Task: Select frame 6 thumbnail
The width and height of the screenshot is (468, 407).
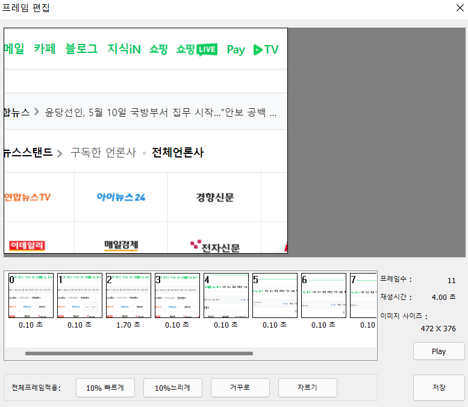Action: pos(324,295)
